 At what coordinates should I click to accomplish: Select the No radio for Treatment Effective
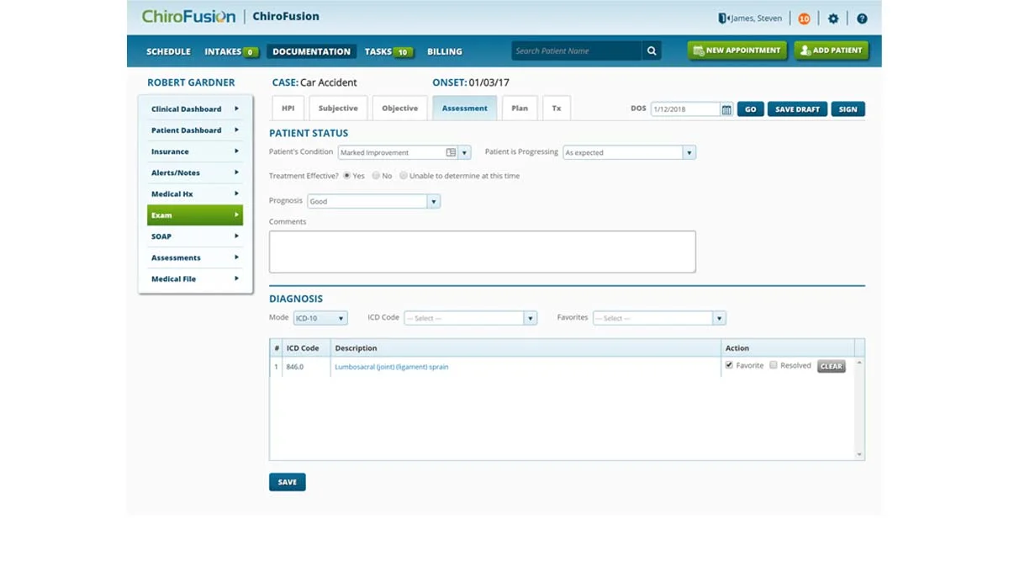pos(376,176)
